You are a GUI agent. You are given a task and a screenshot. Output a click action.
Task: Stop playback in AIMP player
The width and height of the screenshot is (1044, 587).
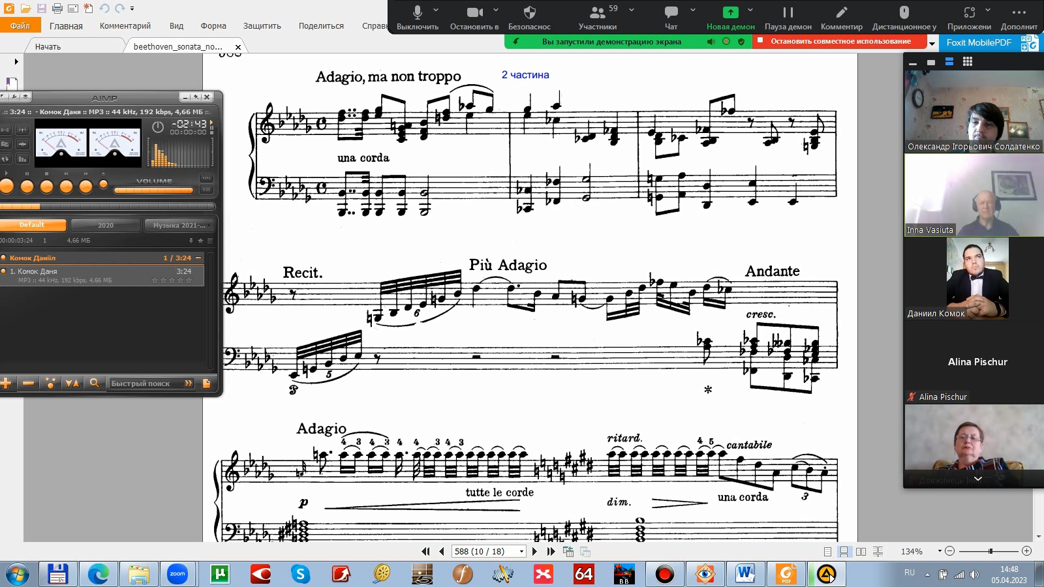pyautogui.click(x=46, y=187)
